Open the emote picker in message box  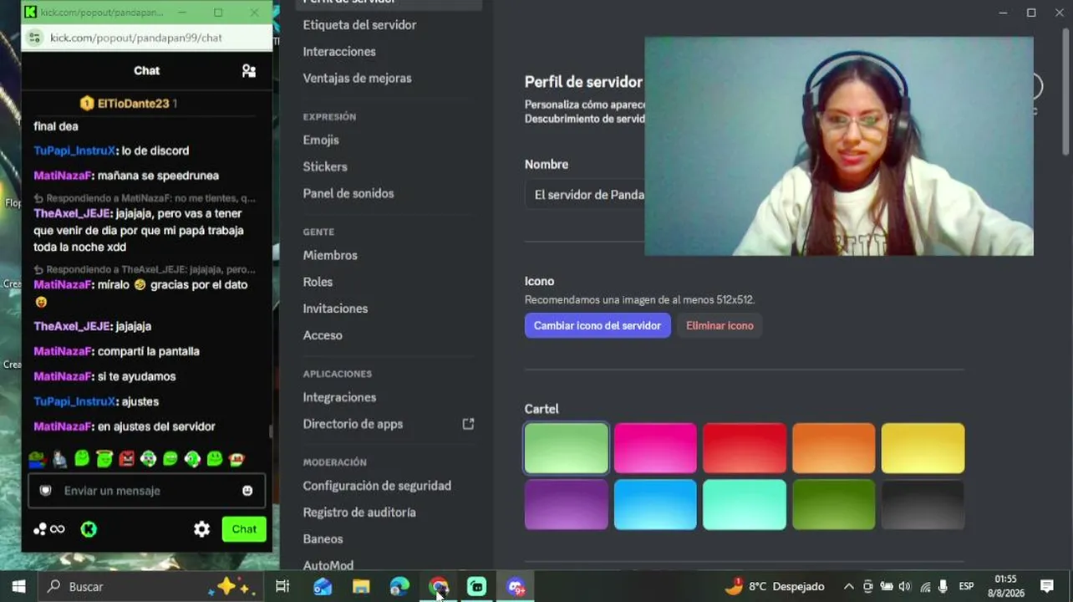[x=247, y=491]
